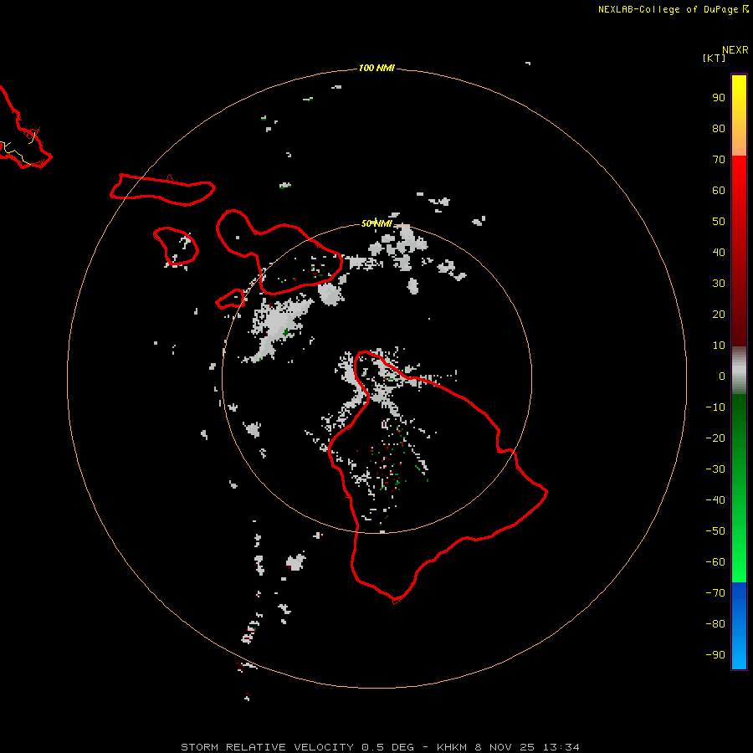Click the 30 value on velocity scale

tap(719, 284)
